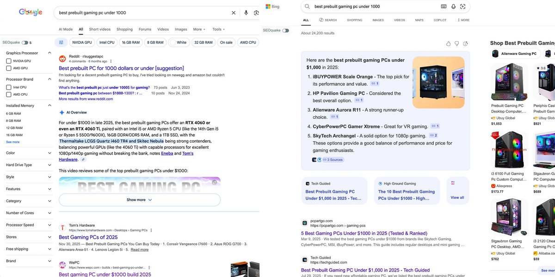Viewport: 555px width, 277px height.
Task: Open Bing answer gaming PC image
Action: click(438, 82)
